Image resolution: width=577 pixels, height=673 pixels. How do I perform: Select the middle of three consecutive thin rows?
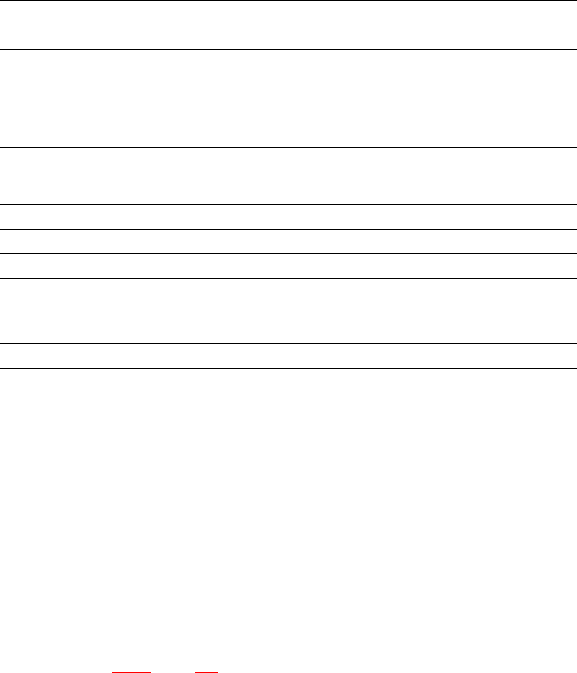coord(288,241)
